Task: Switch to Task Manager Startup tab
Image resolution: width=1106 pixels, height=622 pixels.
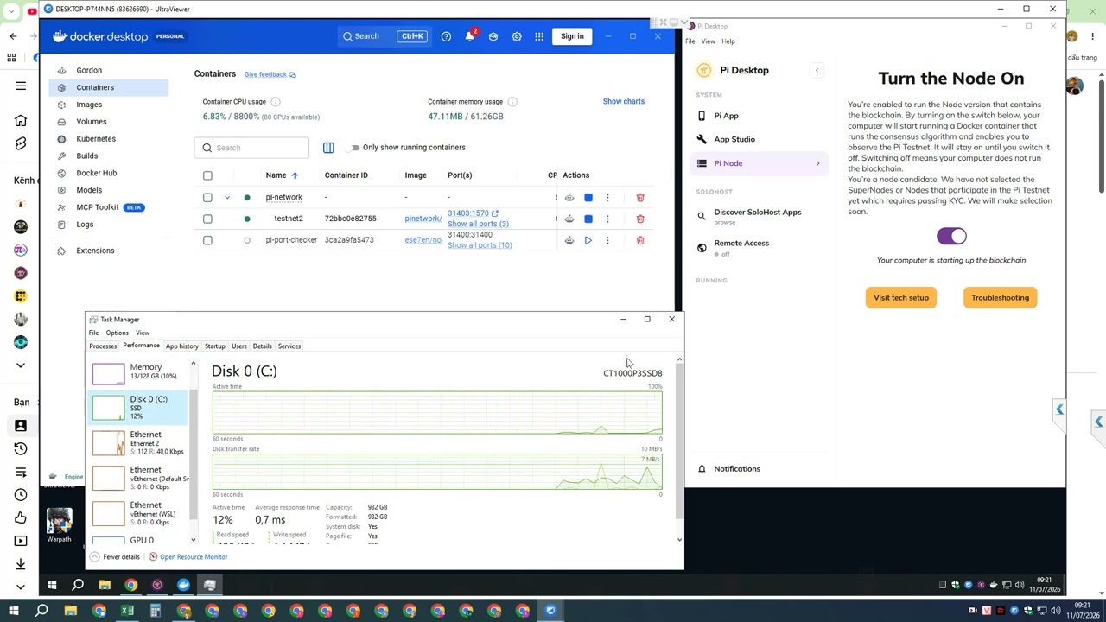Action: pyautogui.click(x=214, y=346)
